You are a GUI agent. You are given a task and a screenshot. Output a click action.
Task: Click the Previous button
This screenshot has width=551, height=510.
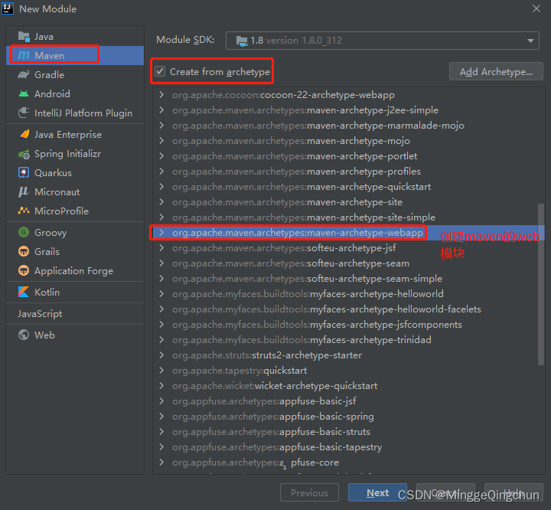pos(309,492)
